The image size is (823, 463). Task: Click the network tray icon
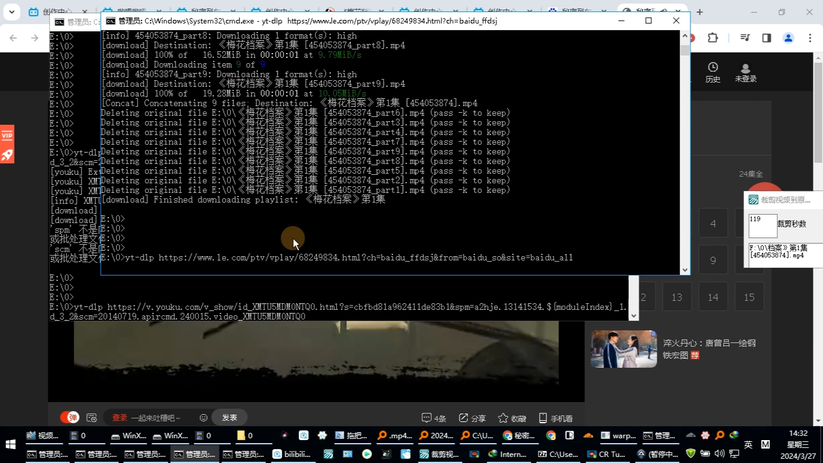[x=734, y=454]
